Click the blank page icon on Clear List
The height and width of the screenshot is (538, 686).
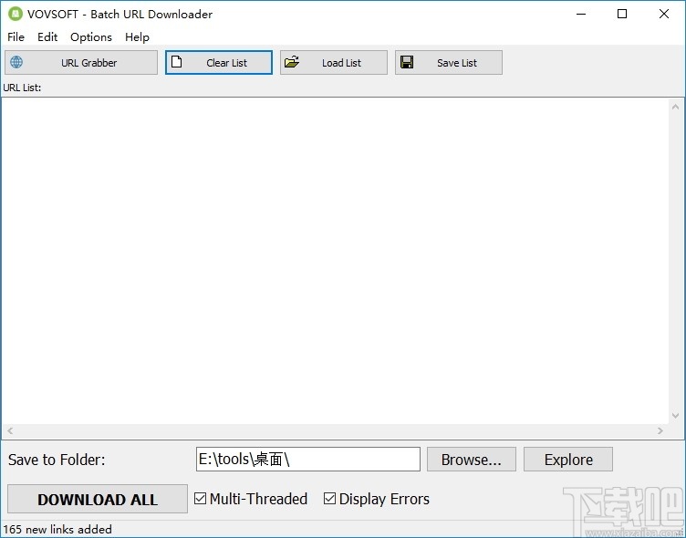coord(176,62)
